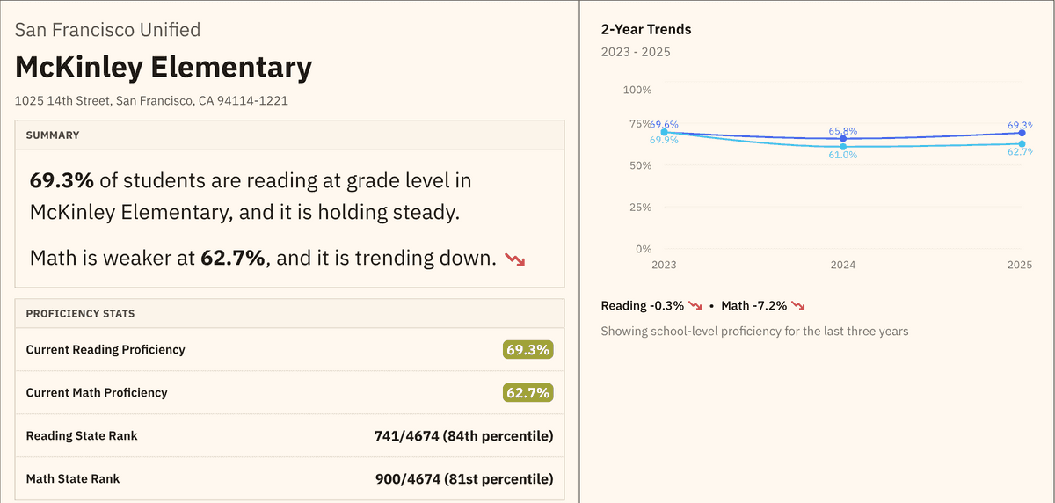Click the Current Math Proficiency label
This screenshot has height=503, width=1055.
click(97, 392)
